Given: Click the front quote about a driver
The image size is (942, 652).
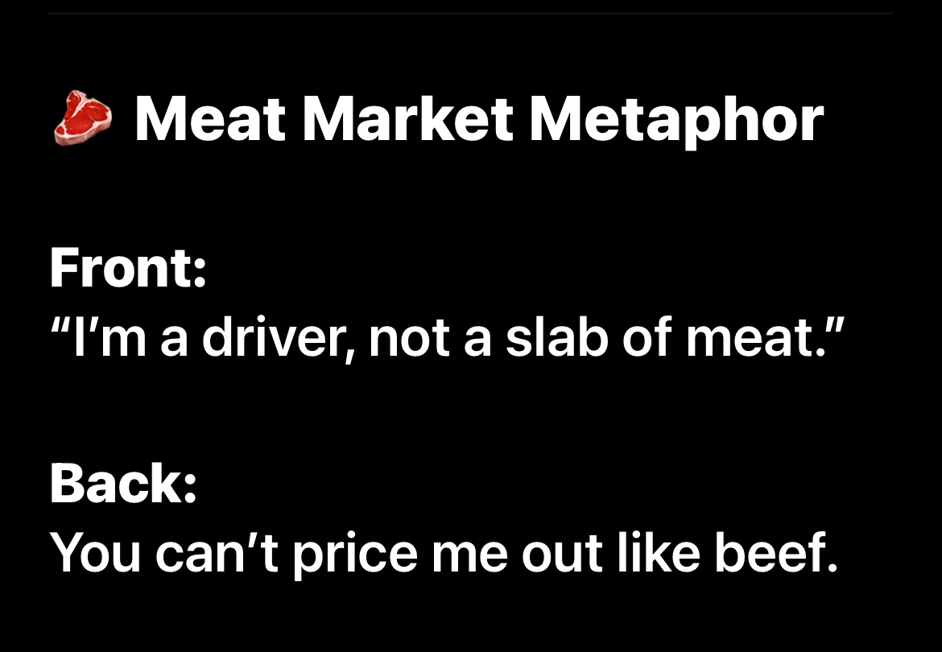Looking at the screenshot, I should [448, 338].
